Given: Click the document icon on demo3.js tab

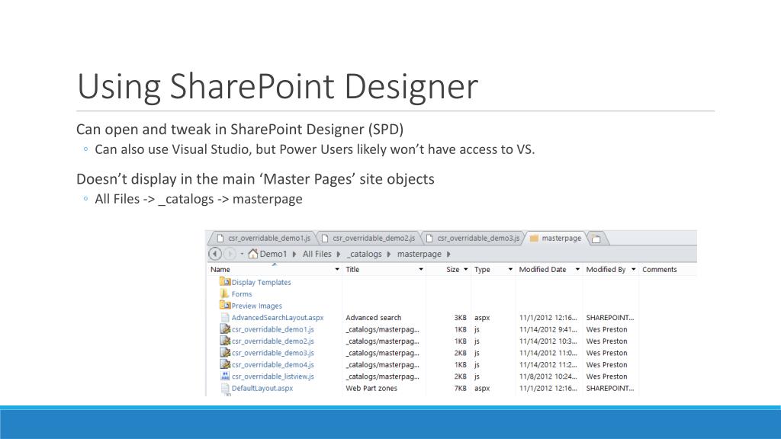Looking at the screenshot, I should pos(429,239).
